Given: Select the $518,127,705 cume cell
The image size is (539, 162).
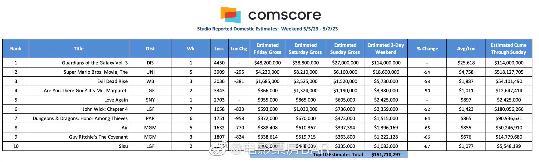Looking at the screenshot, I should tap(509, 72).
